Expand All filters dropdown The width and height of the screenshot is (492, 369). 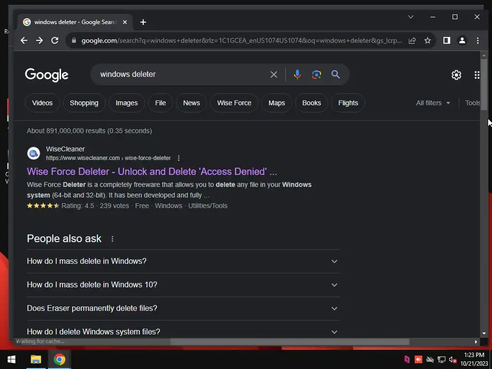433,103
